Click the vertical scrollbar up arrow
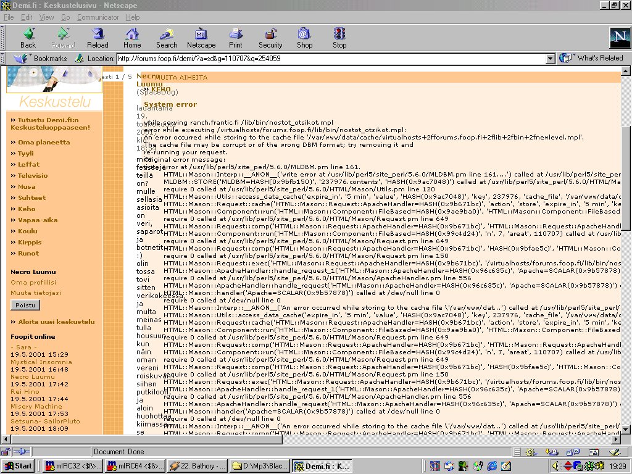 pos(626,71)
